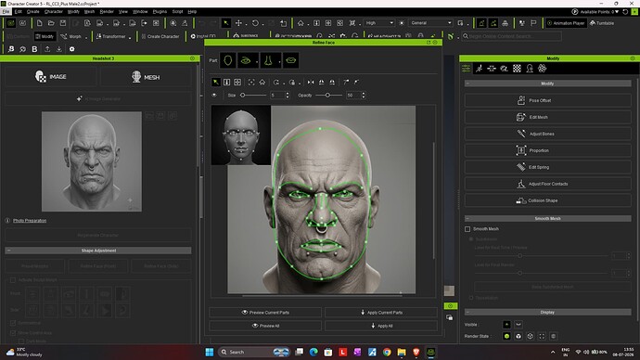Click the small reference head thumbnail
The image size is (640, 360).
[x=241, y=135]
